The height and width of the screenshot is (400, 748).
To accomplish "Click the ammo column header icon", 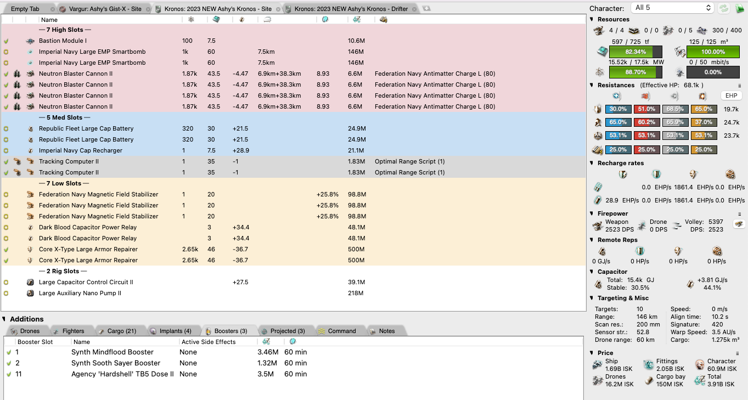I will (383, 20).
